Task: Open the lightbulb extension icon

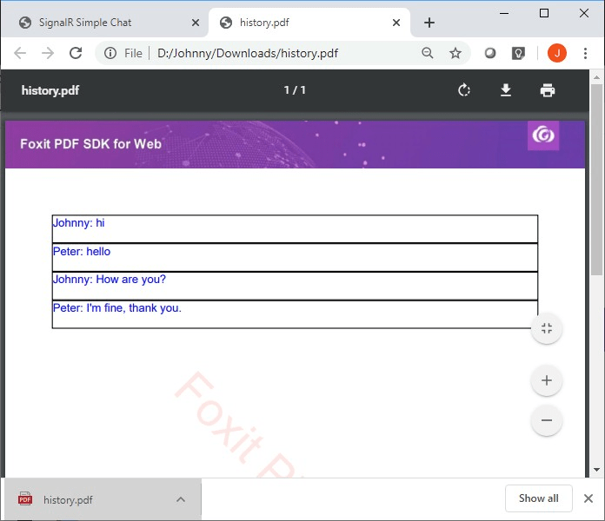Action: click(518, 53)
